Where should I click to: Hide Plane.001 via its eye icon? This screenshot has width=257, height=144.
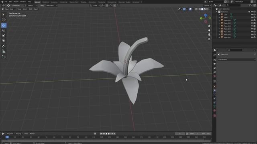click(252, 20)
